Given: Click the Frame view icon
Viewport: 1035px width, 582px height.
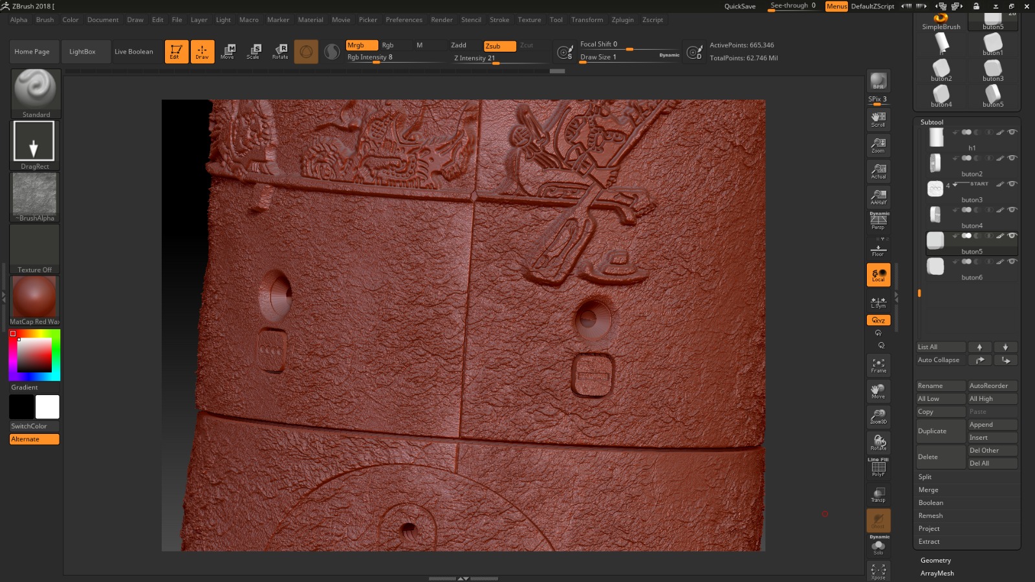Looking at the screenshot, I should [878, 365].
